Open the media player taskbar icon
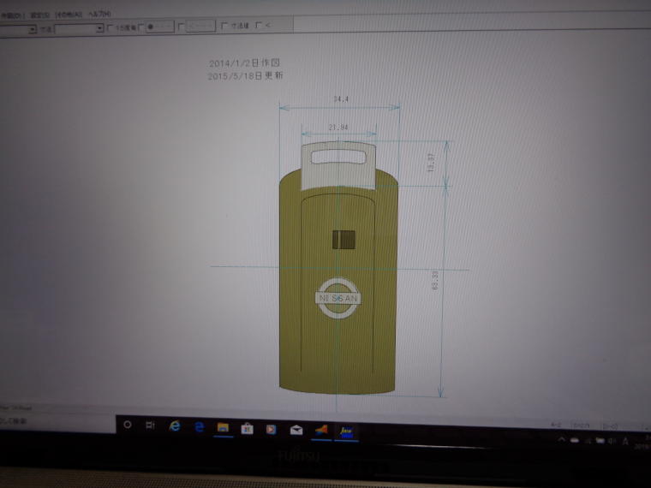This screenshot has width=651, height=488. pos(272,429)
